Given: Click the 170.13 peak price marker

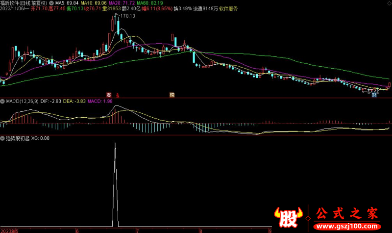Looking at the screenshot, I should [127, 16].
